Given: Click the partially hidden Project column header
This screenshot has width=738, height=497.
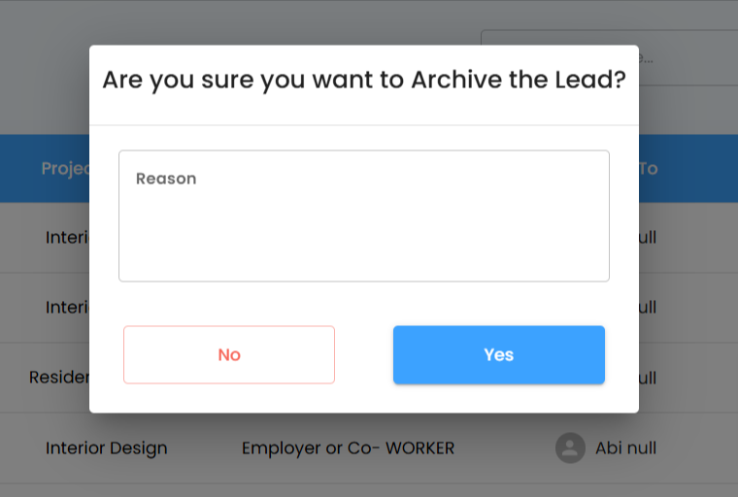Looking at the screenshot, I should click(65, 169).
